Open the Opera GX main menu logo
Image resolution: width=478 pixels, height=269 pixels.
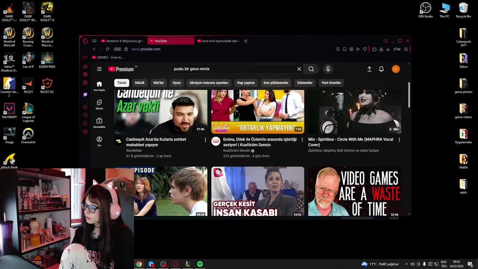point(85,41)
